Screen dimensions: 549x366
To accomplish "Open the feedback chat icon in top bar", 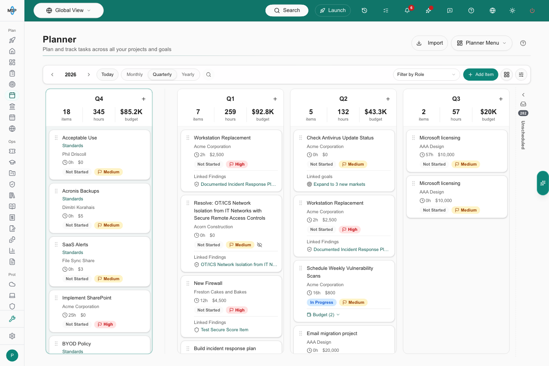I will point(450,10).
